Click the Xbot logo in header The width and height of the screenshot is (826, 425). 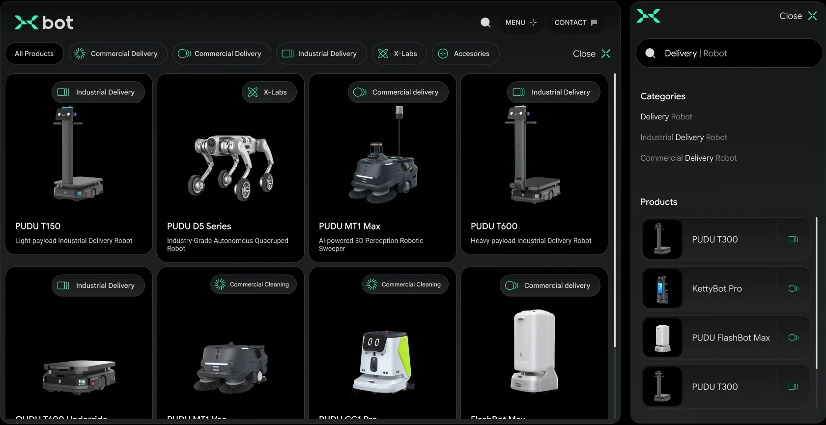pos(44,23)
